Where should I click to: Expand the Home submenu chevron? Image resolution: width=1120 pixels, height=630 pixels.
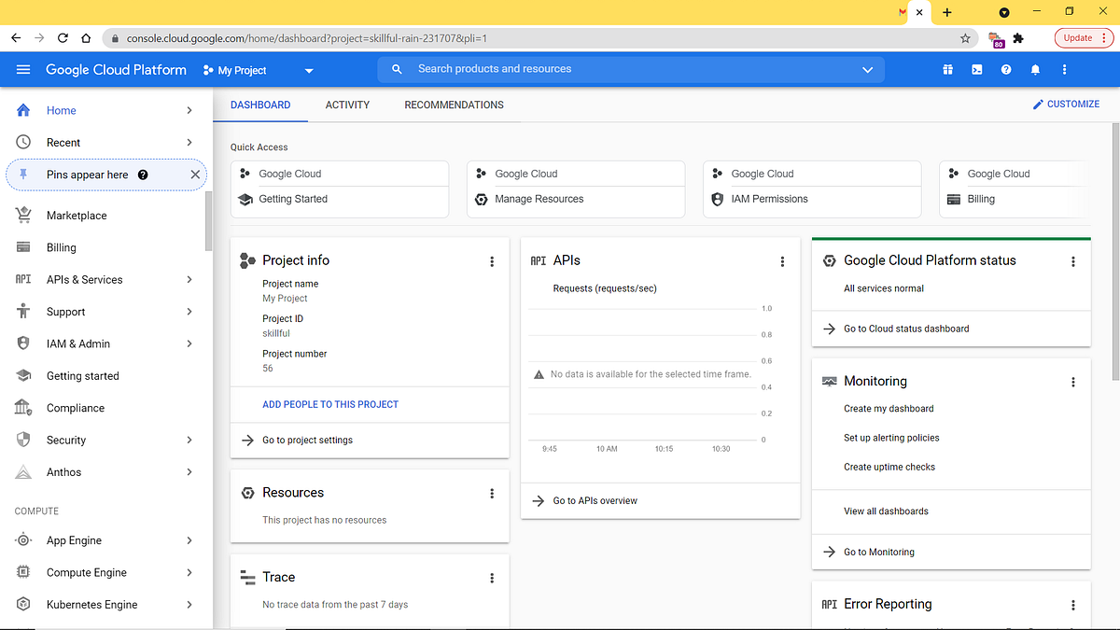(x=189, y=110)
